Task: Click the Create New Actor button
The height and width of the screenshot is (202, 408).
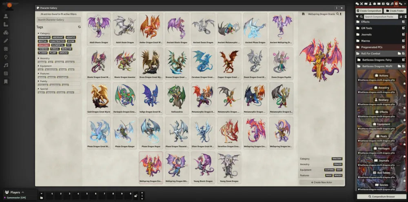Action: 322,182
